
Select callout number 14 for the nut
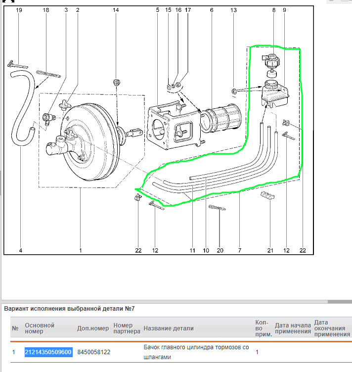pyautogui.click(x=116, y=10)
